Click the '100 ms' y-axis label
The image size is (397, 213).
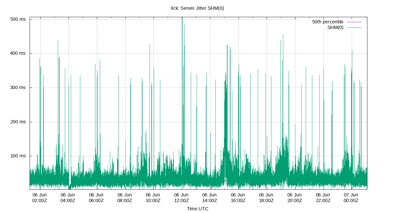[18, 156]
